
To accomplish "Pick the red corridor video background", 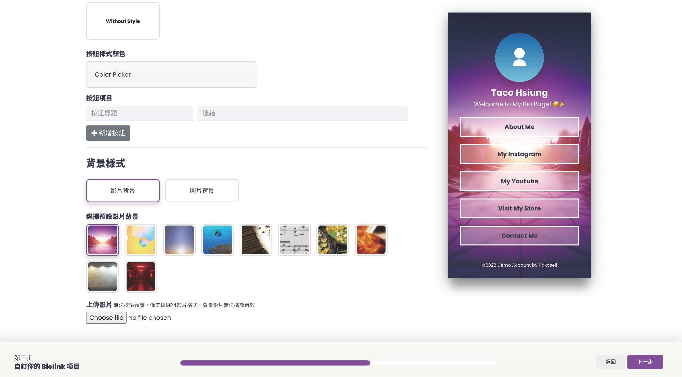I will pos(141,277).
